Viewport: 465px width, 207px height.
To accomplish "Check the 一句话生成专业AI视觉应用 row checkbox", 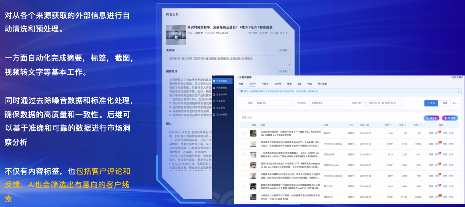I will [x=245, y=155].
